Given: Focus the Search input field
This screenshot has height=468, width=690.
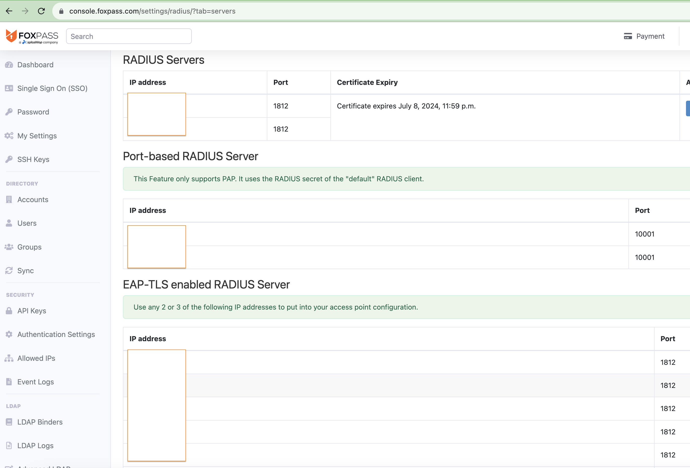Looking at the screenshot, I should (129, 36).
